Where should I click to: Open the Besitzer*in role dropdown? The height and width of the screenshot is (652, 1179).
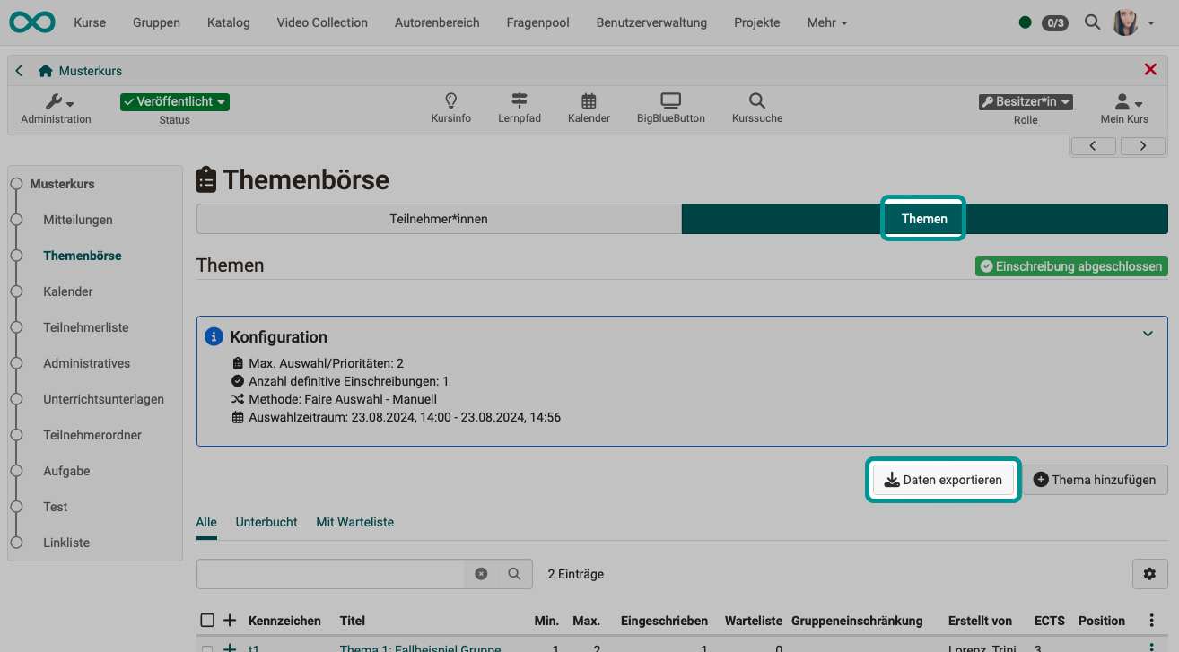coord(1025,101)
